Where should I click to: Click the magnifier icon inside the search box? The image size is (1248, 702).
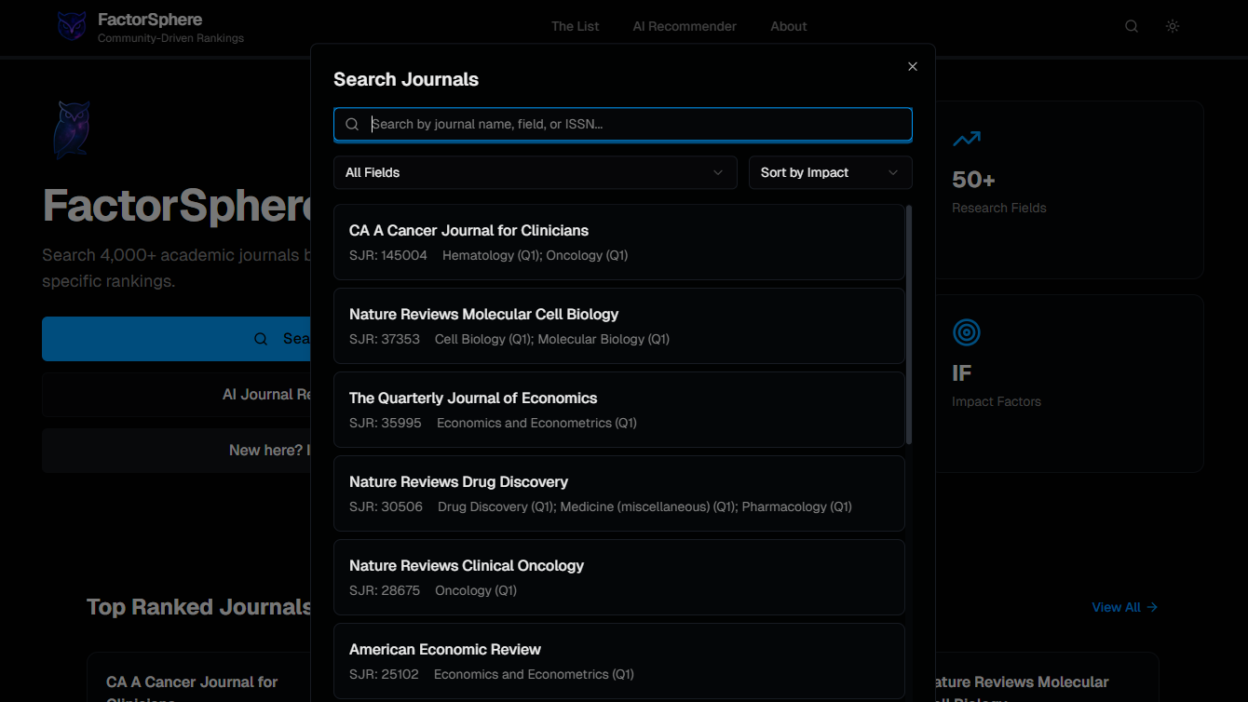pos(352,124)
